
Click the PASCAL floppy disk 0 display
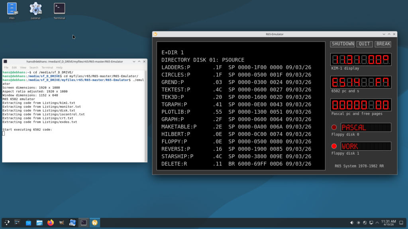[365, 127]
